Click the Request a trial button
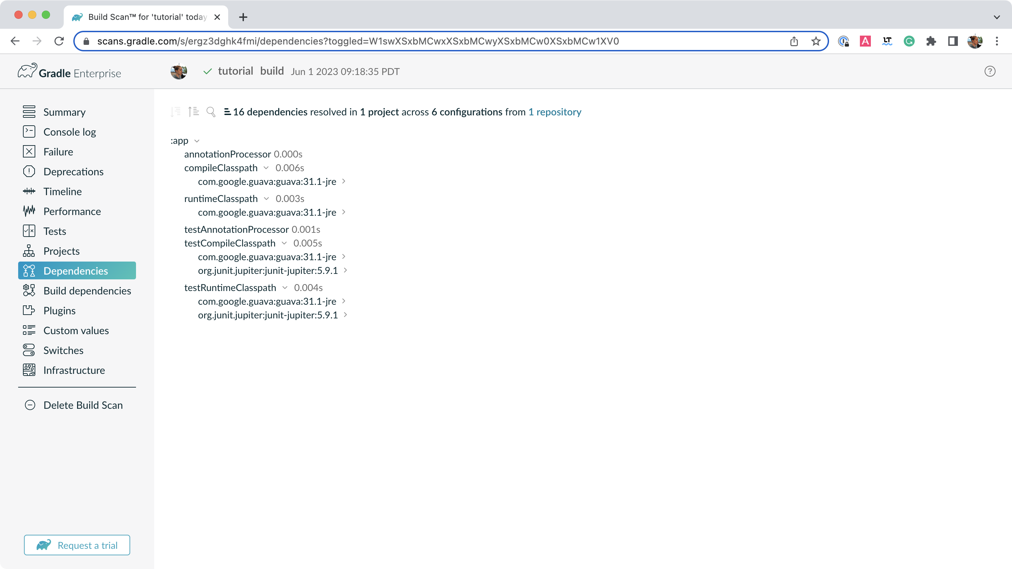Image resolution: width=1012 pixels, height=569 pixels. coord(76,545)
